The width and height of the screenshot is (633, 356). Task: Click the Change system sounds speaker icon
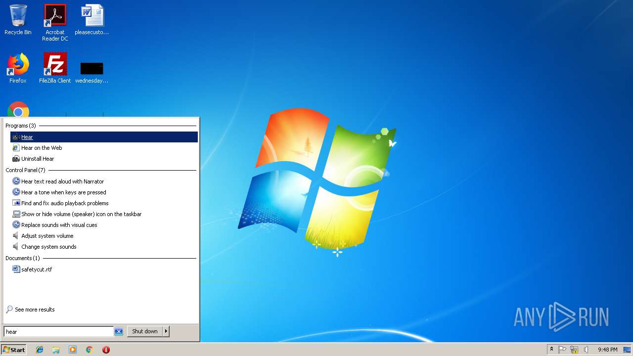[x=16, y=247]
